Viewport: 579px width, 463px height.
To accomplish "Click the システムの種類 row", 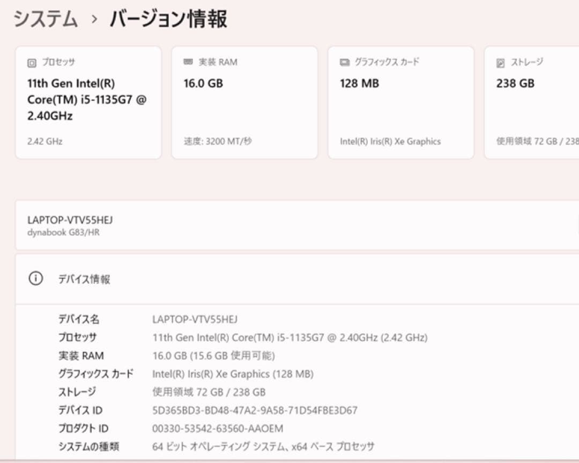I will (217, 446).
